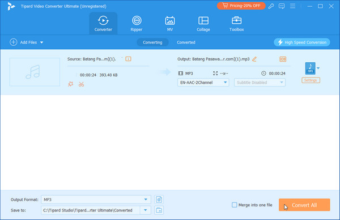Screen dimensions: 340x220
Task: Open the feedback chat icon
Action: point(282,6)
